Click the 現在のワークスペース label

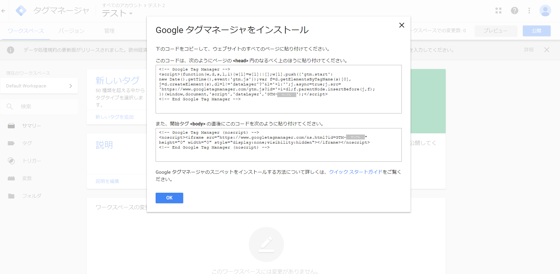28,73
